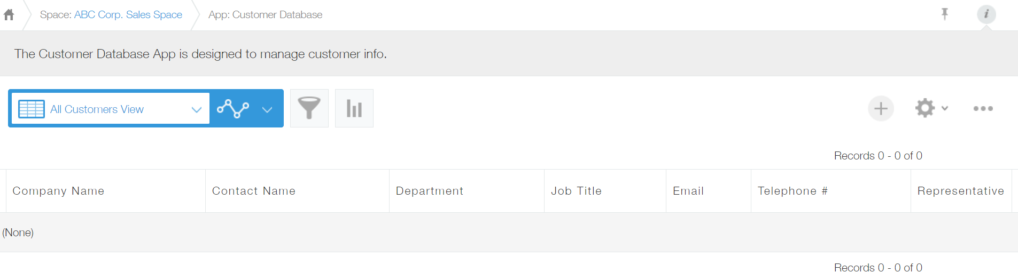This screenshot has width=1018, height=280.
Task: Click the home icon in breadcrumb
Action: (x=9, y=15)
